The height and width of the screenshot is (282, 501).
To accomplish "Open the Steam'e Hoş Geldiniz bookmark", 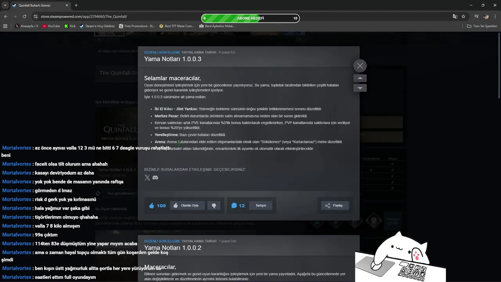I will (x=97, y=26).
